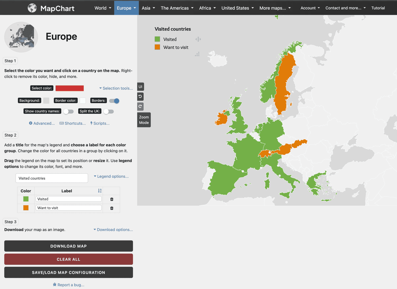Click the legend horizontal width arrows icon
Screen dimensions: 397x289
[198, 39]
